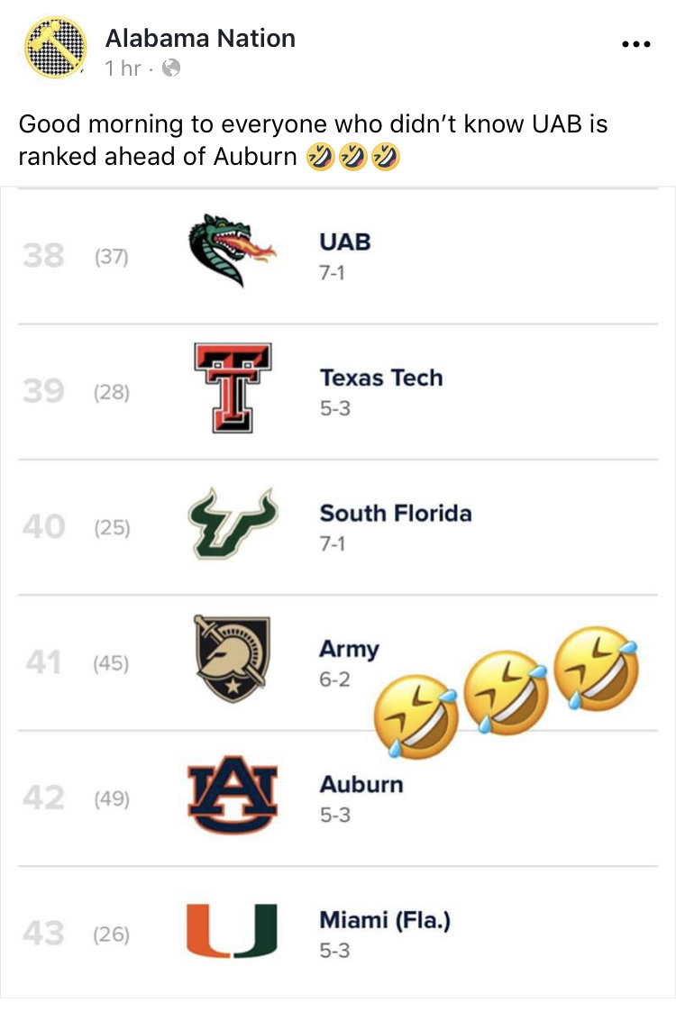Click the Texas Tech double-T logo
Viewport: 676px width, 1012px height.
[233, 387]
